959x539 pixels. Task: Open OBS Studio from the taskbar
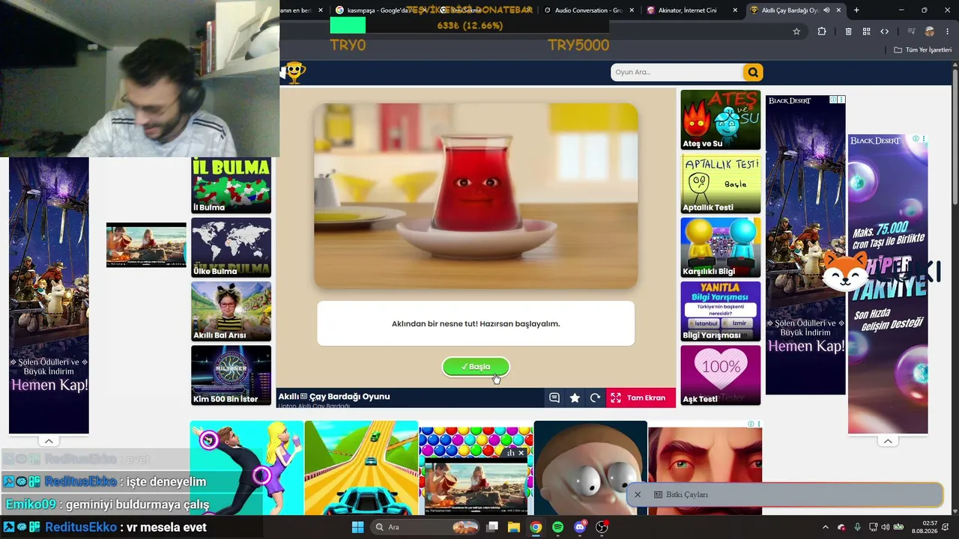[602, 527]
